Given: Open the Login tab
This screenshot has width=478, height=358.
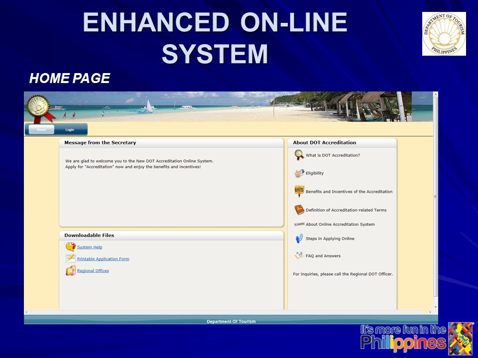Looking at the screenshot, I should pyautogui.click(x=70, y=130).
